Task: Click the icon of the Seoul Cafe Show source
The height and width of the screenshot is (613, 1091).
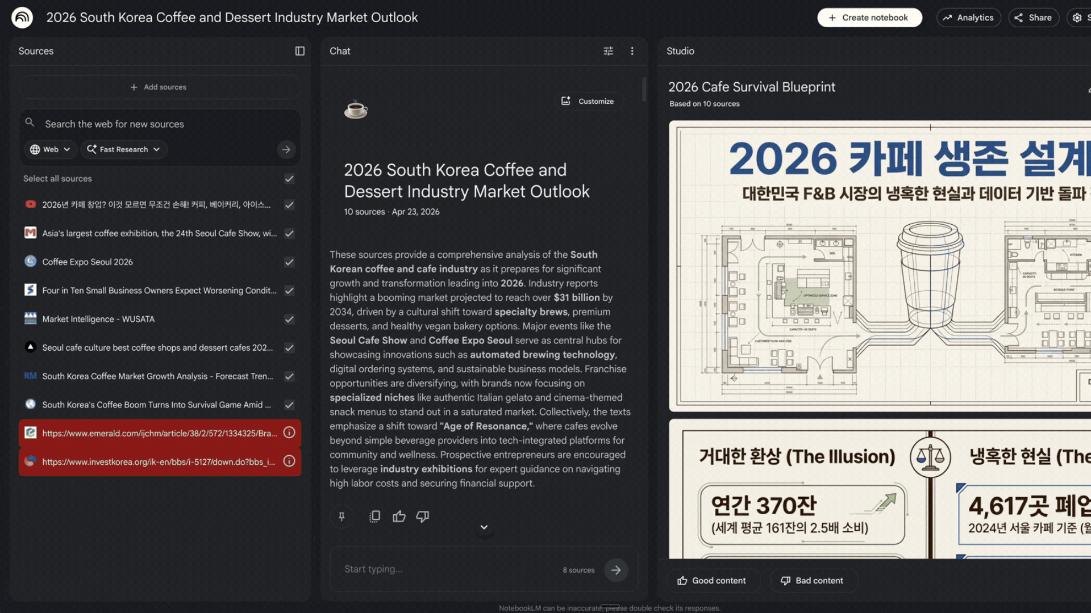Action: (31, 233)
